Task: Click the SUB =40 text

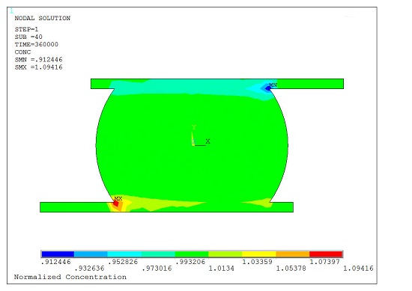Action: click(28, 37)
